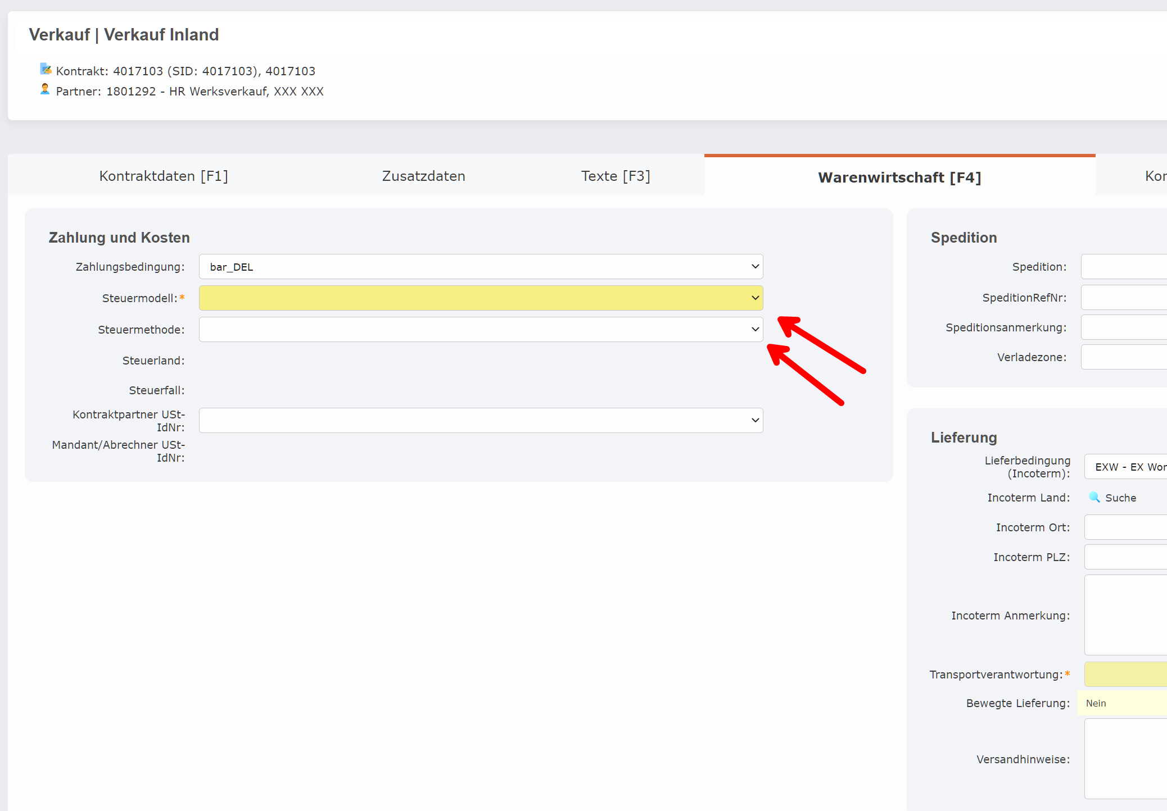This screenshot has width=1167, height=811.
Task: Click the yellow Transportverantwortung field
Action: pos(1126,675)
